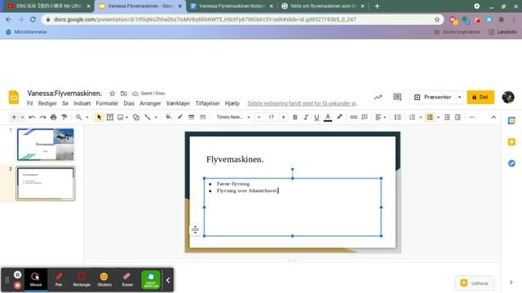Open the comment history icon
Image resolution: width=522 pixels, height=293 pixels.
tap(397, 97)
